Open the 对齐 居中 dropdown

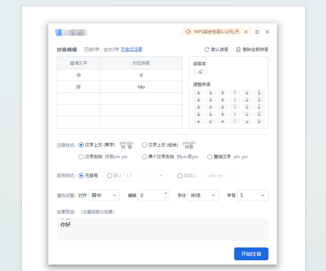click(104, 195)
